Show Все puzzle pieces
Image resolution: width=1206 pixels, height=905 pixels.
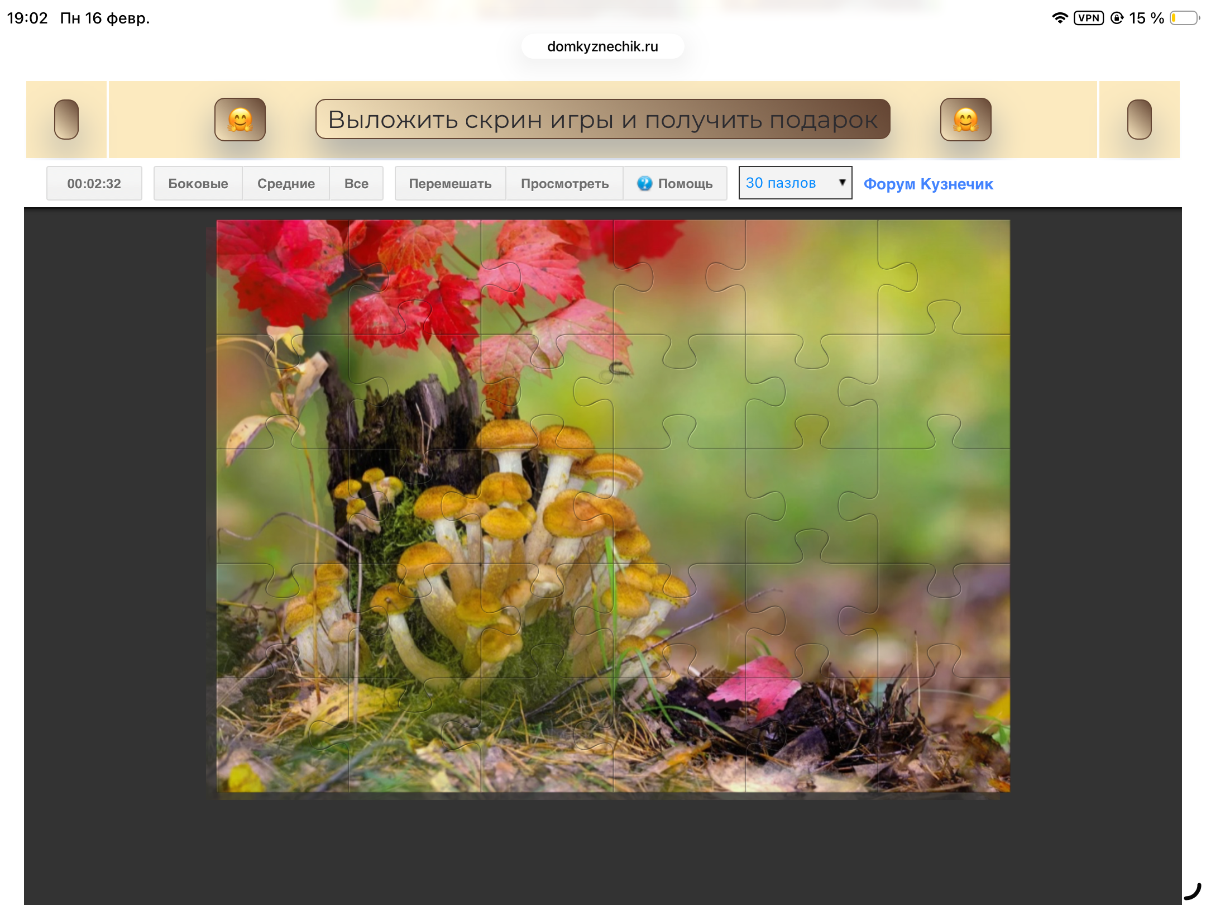point(356,183)
